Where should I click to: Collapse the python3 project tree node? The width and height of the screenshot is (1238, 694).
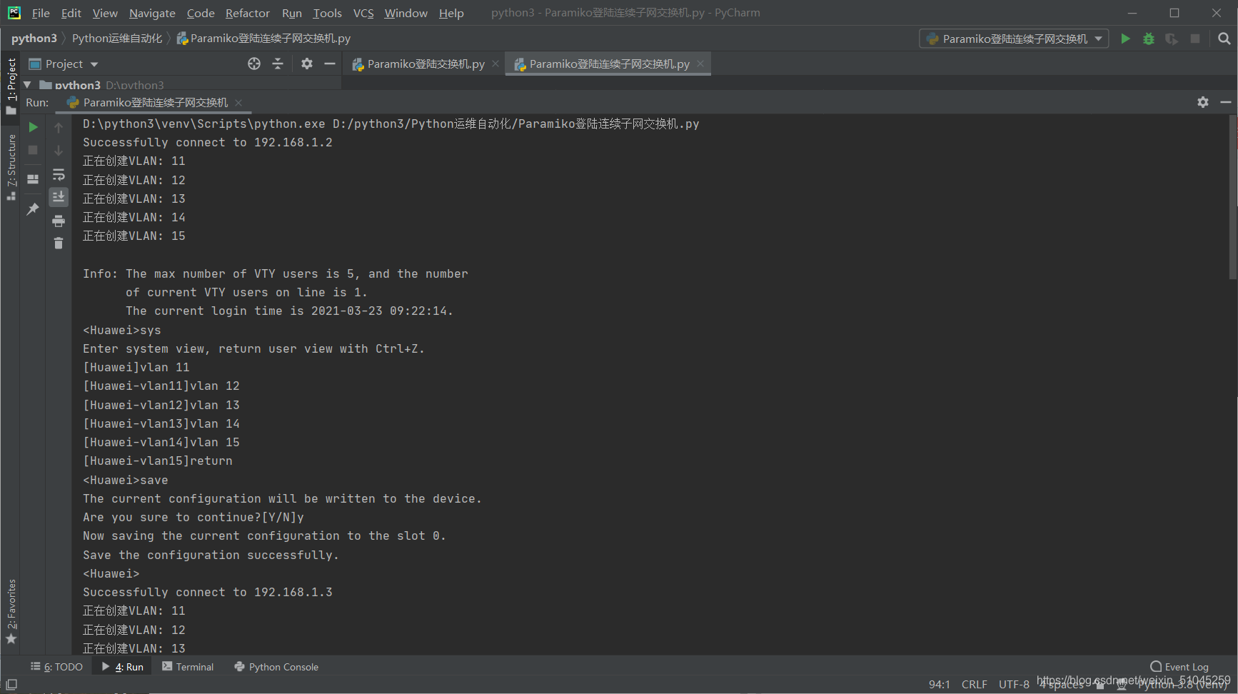[x=26, y=84]
